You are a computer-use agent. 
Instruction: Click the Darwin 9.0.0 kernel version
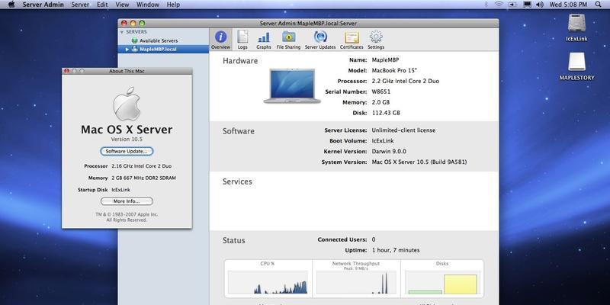(389, 151)
